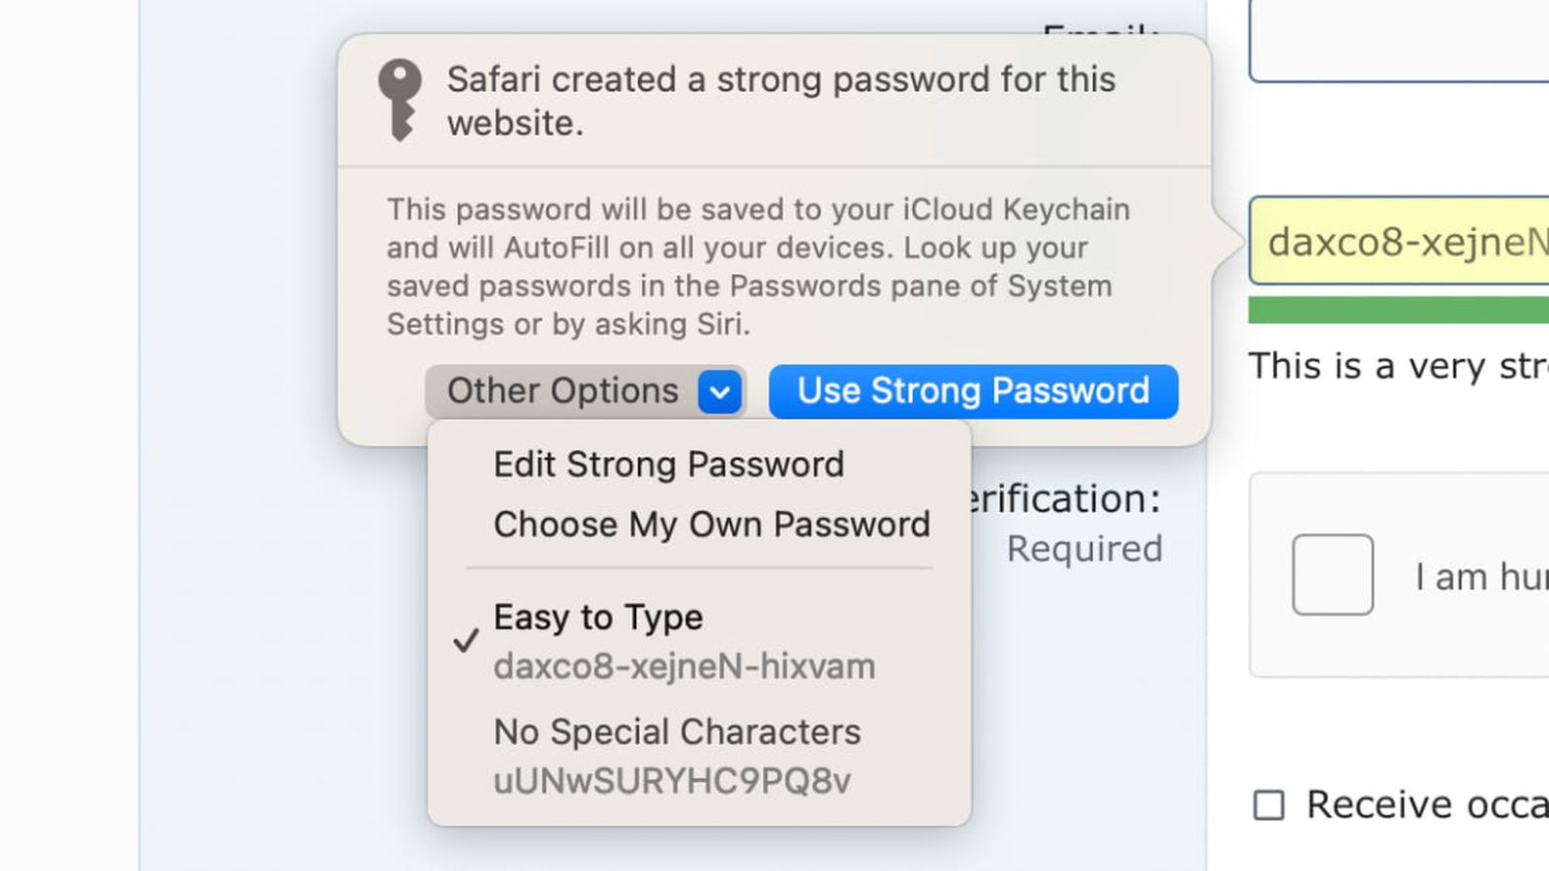The height and width of the screenshot is (871, 1549).
Task: Choose the Choose My Own Password option
Action: tap(711, 525)
